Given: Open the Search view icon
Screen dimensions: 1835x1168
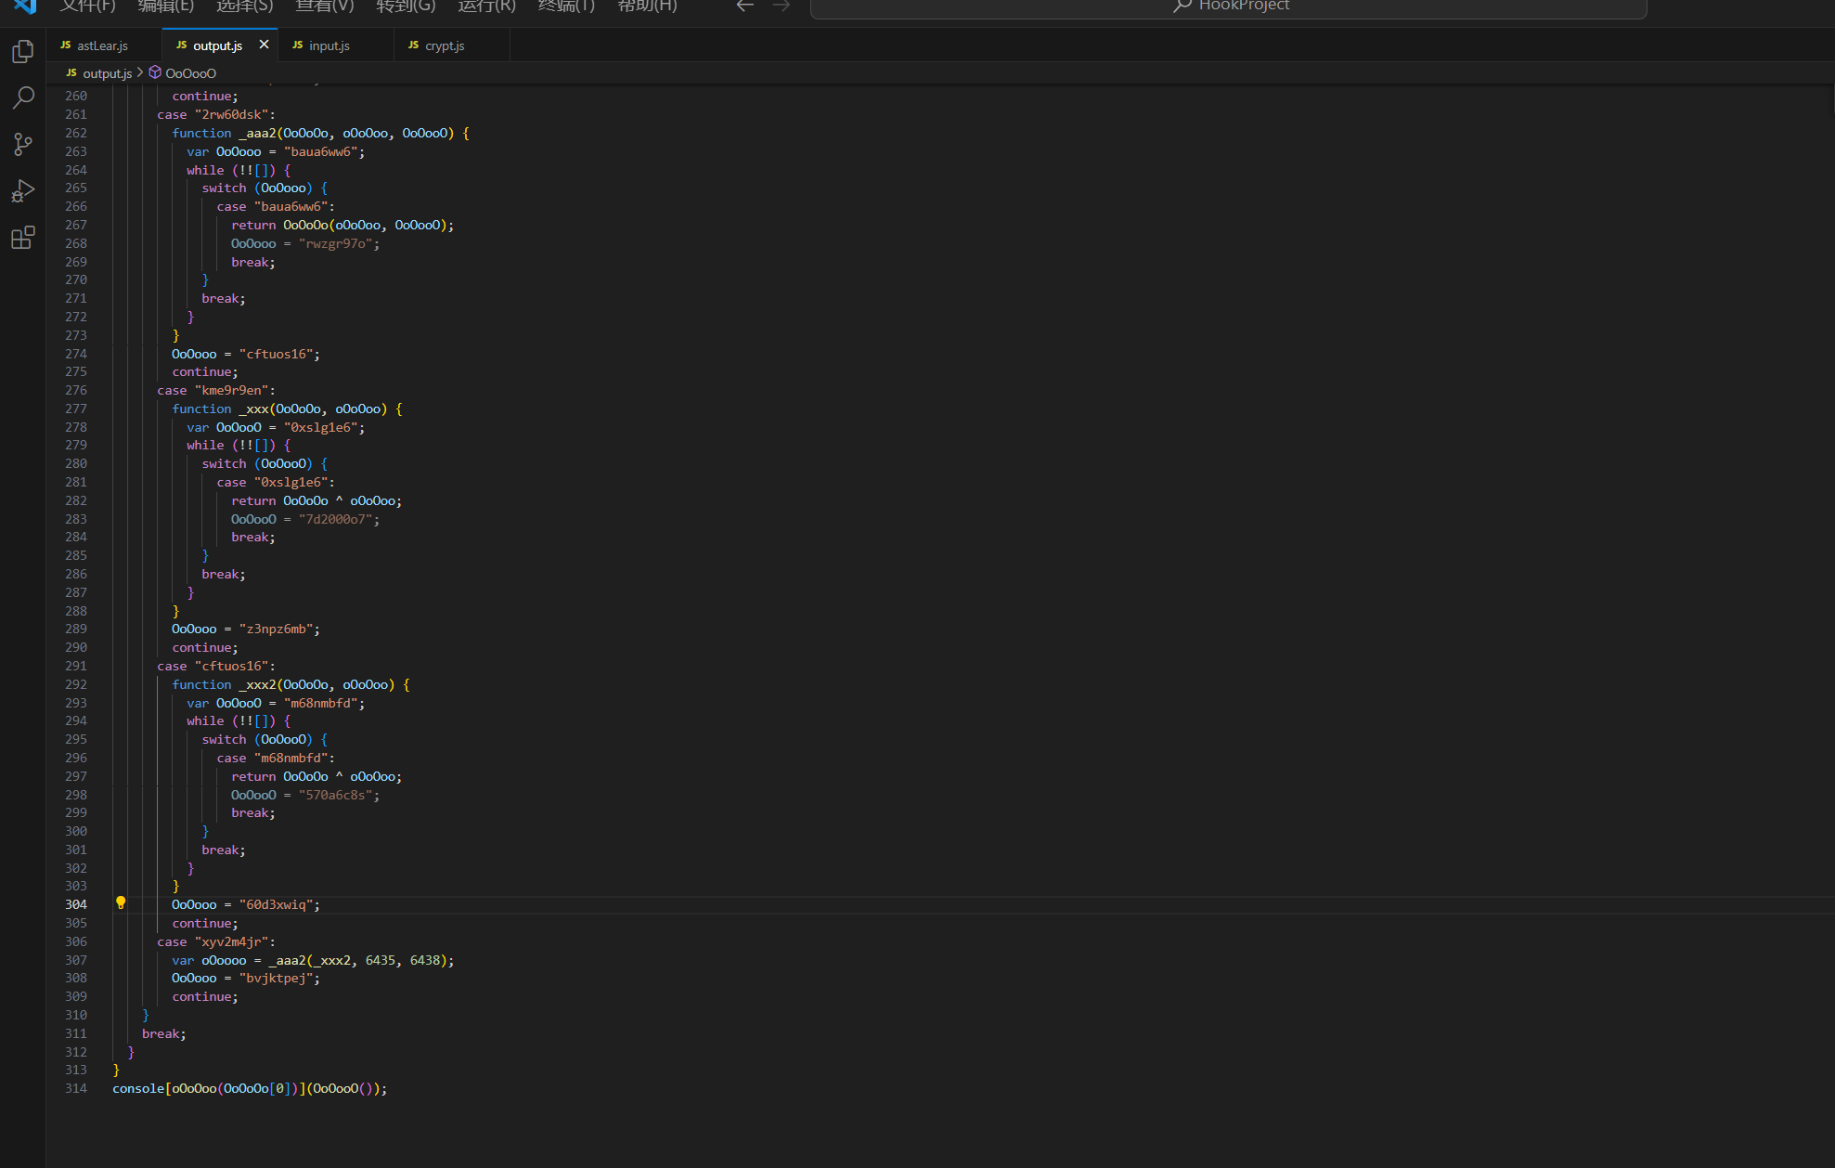Looking at the screenshot, I should [23, 97].
